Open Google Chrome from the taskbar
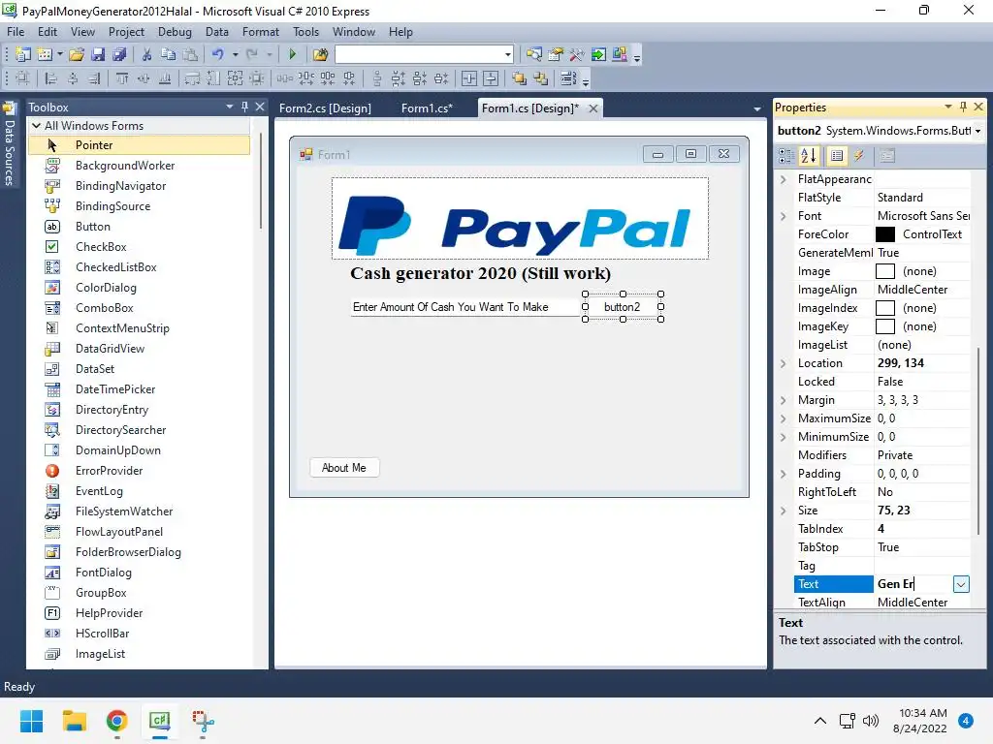This screenshot has width=993, height=744. pyautogui.click(x=116, y=721)
